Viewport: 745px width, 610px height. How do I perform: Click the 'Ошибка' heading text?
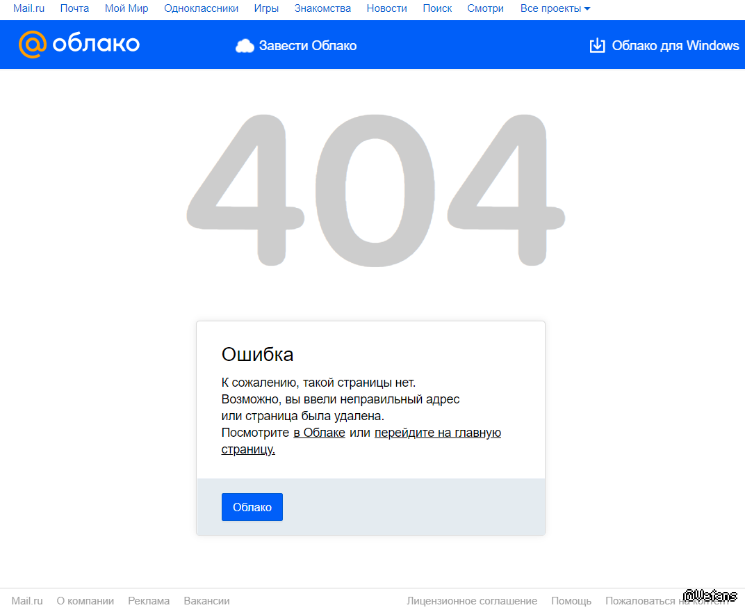point(258,355)
